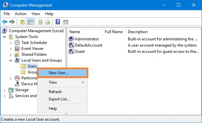Select the Administrator row name
Screen dimensions: 202x123
[87, 39]
